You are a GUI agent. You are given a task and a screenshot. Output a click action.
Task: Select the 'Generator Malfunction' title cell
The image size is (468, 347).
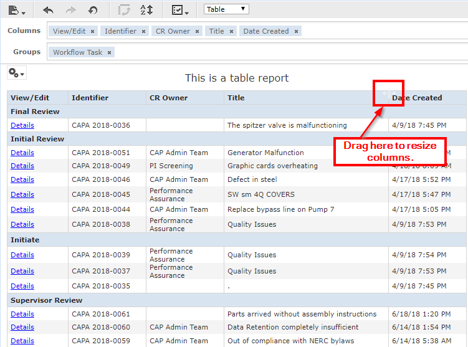click(306, 153)
